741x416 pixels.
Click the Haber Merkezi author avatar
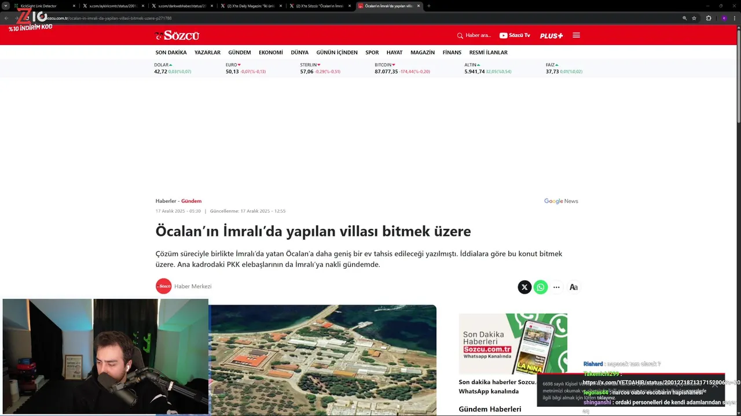[164, 286]
